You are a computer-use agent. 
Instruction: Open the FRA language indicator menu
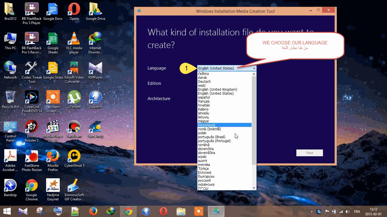357,211
